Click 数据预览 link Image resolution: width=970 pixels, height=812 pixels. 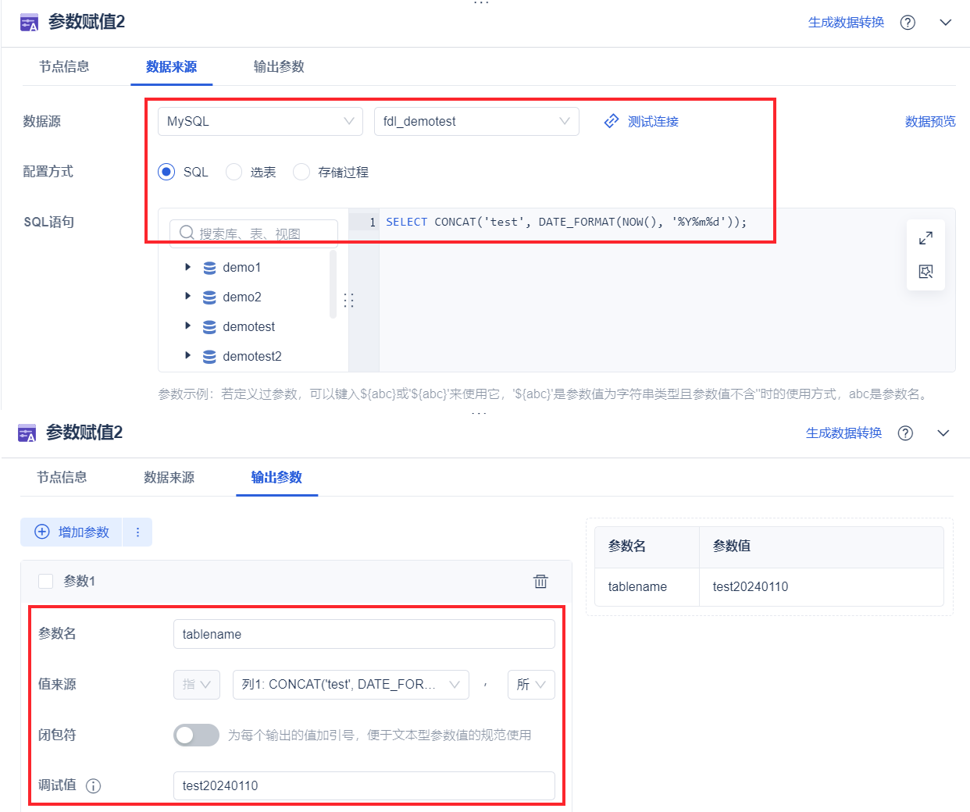930,122
